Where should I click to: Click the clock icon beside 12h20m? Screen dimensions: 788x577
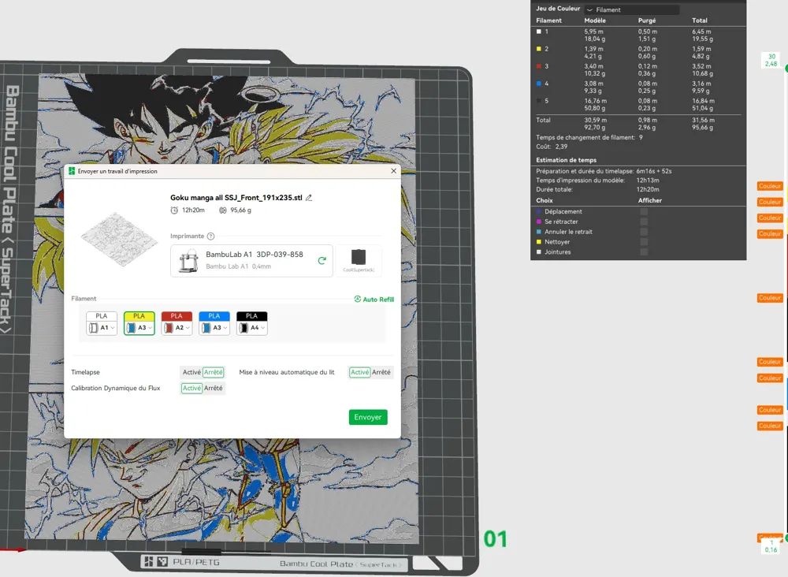coord(174,210)
